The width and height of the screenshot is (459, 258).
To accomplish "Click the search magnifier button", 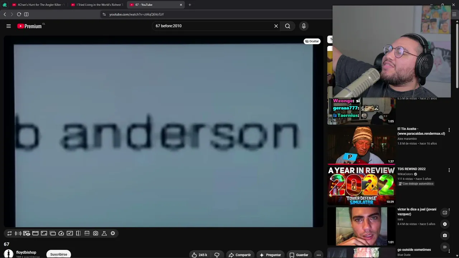I will pyautogui.click(x=288, y=26).
